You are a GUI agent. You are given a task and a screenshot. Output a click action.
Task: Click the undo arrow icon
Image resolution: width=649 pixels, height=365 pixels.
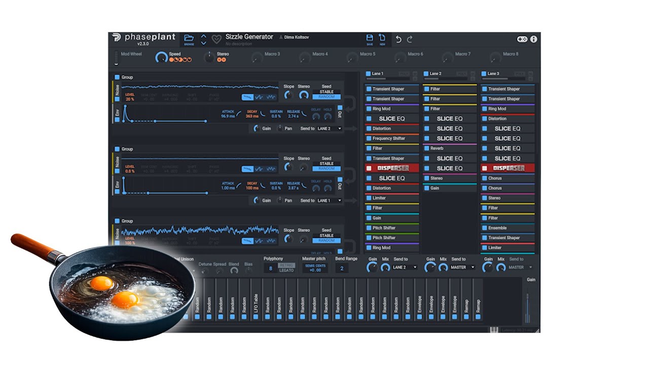coord(399,39)
